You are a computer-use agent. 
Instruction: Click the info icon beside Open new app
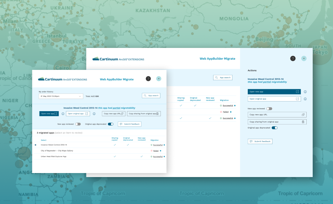tap(63, 113)
